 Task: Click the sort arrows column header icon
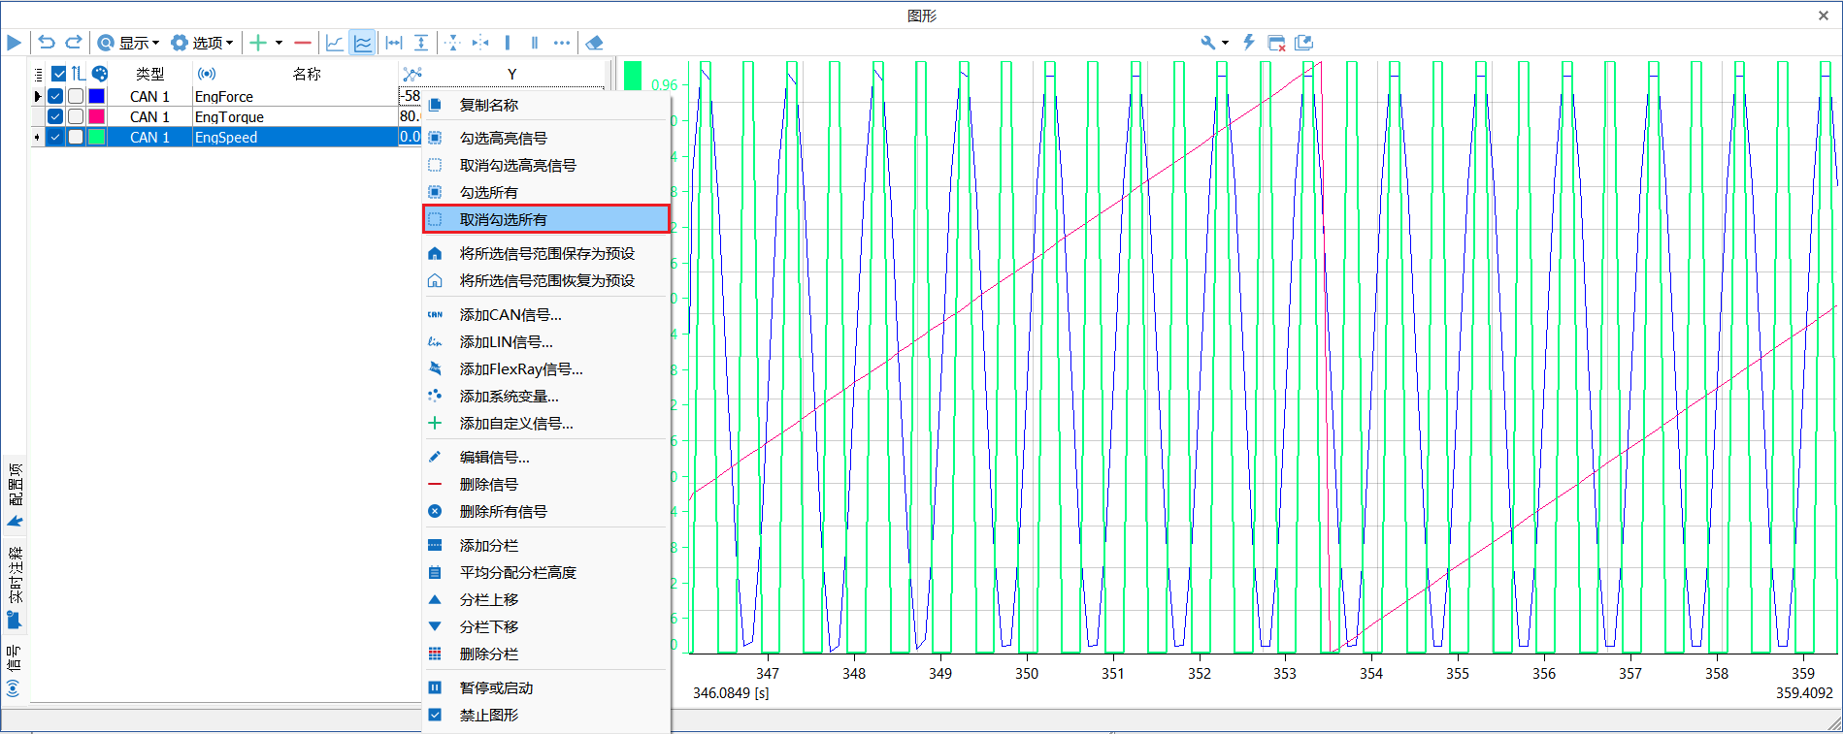pyautogui.click(x=78, y=74)
